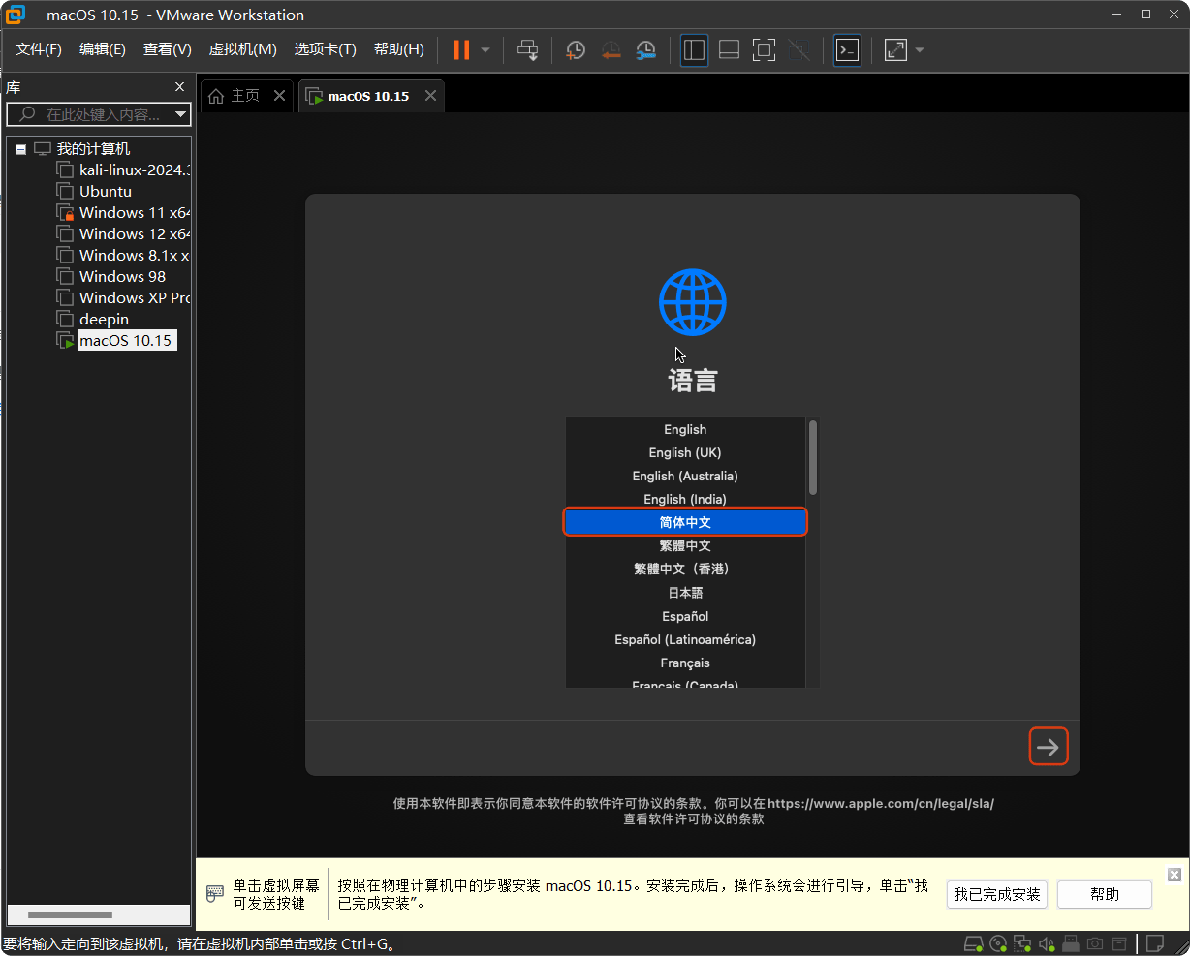Click the 我已完成安装 button
Viewport: 1190px width, 956px height.
996,894
